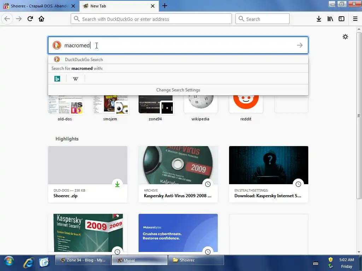Viewport: 362px width, 271px height.
Task: Expand the Highlights section header
Action: click(x=67, y=139)
